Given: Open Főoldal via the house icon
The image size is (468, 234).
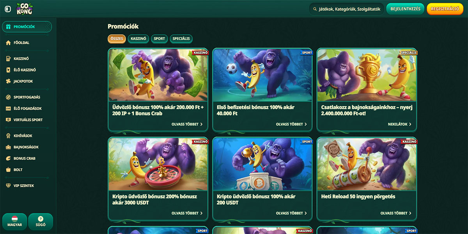Looking at the screenshot, I should tap(8, 43).
